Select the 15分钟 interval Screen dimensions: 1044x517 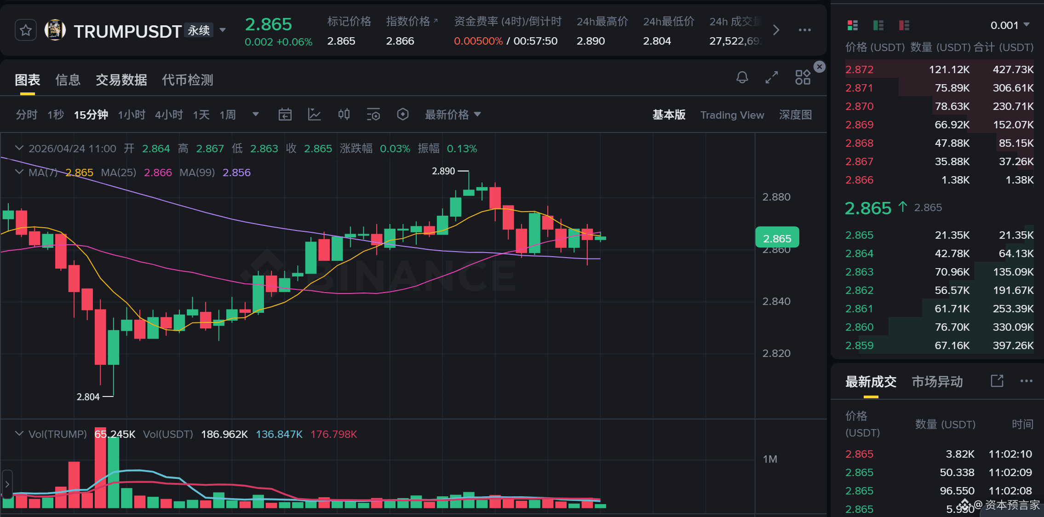[x=91, y=115]
